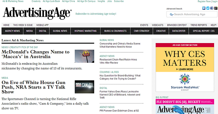
Task: Open the Creativity top link
Action: tap(36, 1)
